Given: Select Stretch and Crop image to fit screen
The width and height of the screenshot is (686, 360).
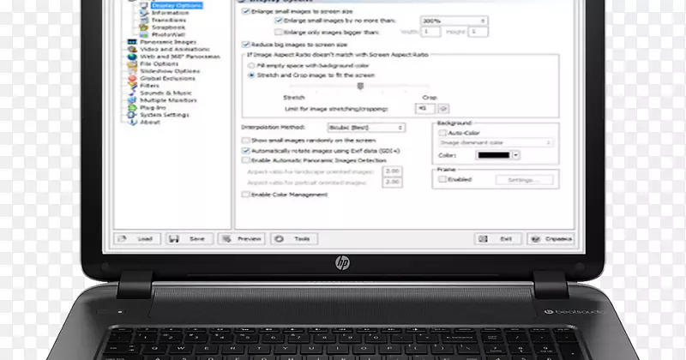Looking at the screenshot, I should [251, 75].
